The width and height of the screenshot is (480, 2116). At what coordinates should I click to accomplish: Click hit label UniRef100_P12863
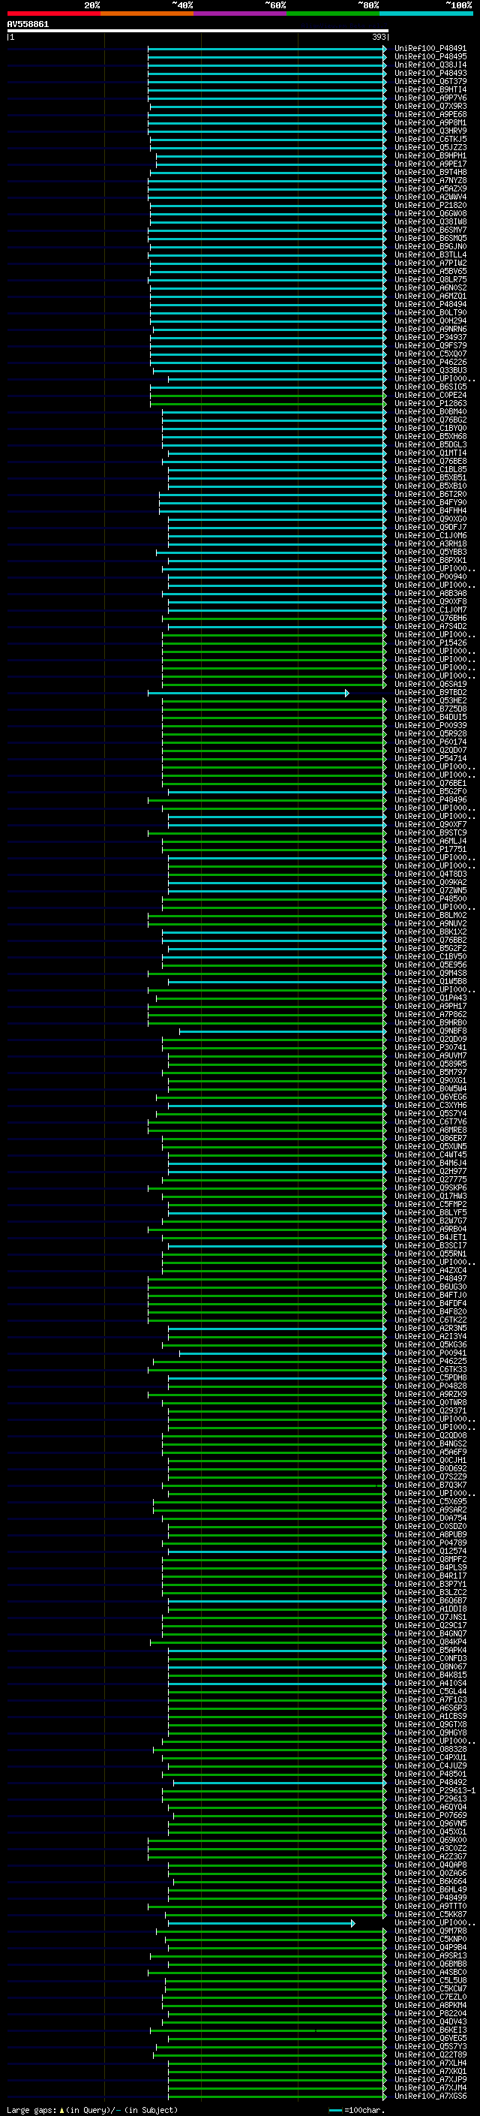point(430,403)
